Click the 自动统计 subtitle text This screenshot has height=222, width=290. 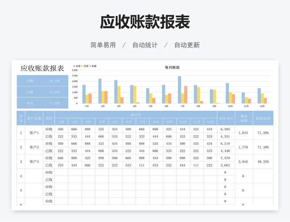[x=145, y=45]
